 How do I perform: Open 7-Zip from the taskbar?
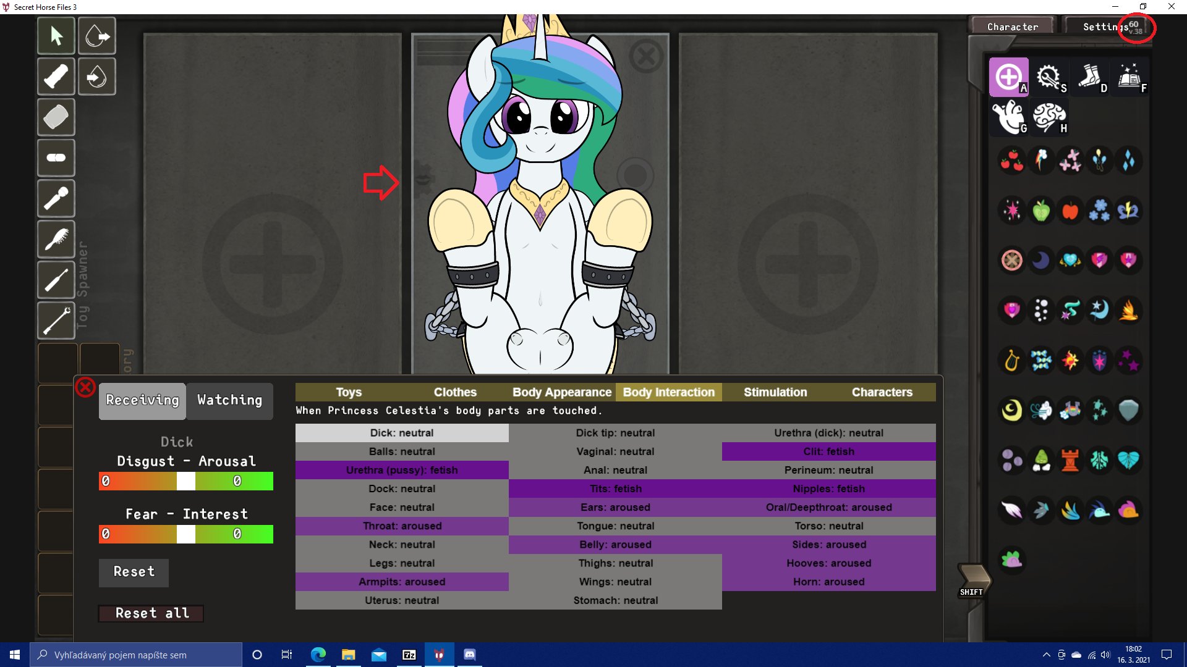tap(409, 655)
